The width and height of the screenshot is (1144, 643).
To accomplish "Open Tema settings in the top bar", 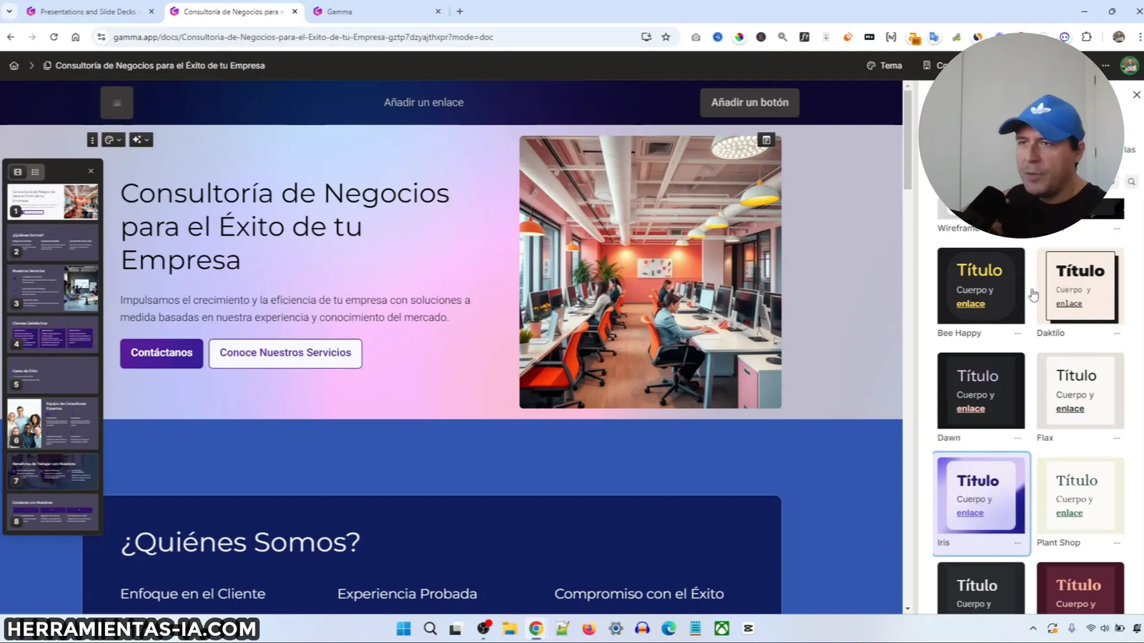I will click(884, 65).
